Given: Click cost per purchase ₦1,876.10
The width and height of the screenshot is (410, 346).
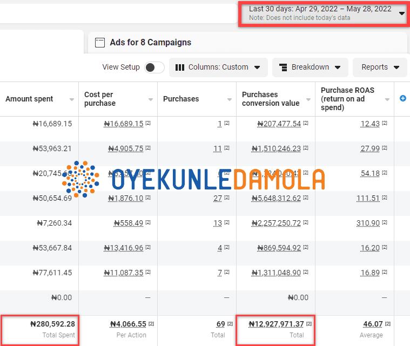Looking at the screenshot, I should pos(126,198).
